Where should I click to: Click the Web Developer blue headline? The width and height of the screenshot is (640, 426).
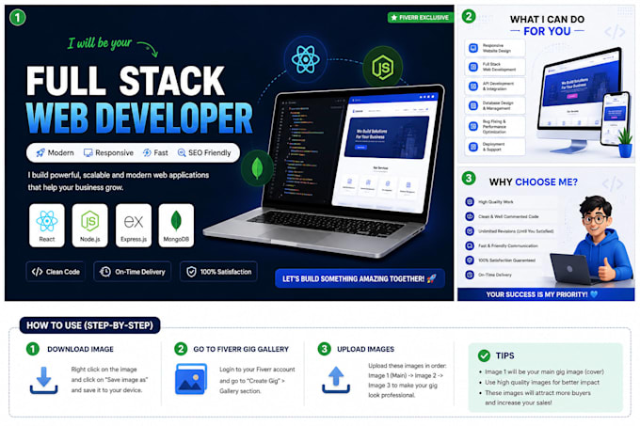139,118
